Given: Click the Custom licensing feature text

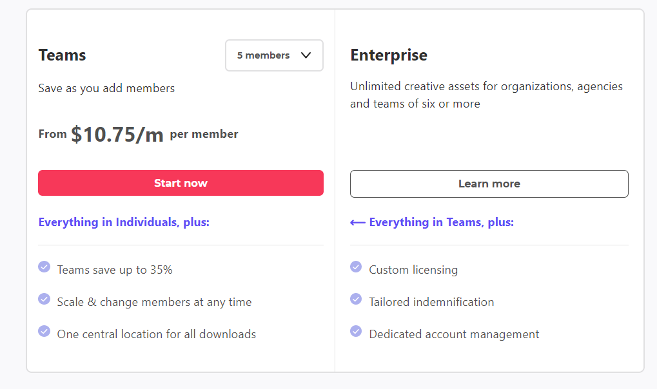Looking at the screenshot, I should pyautogui.click(x=413, y=270).
